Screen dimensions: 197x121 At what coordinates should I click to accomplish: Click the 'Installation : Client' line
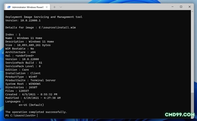coord(23,73)
